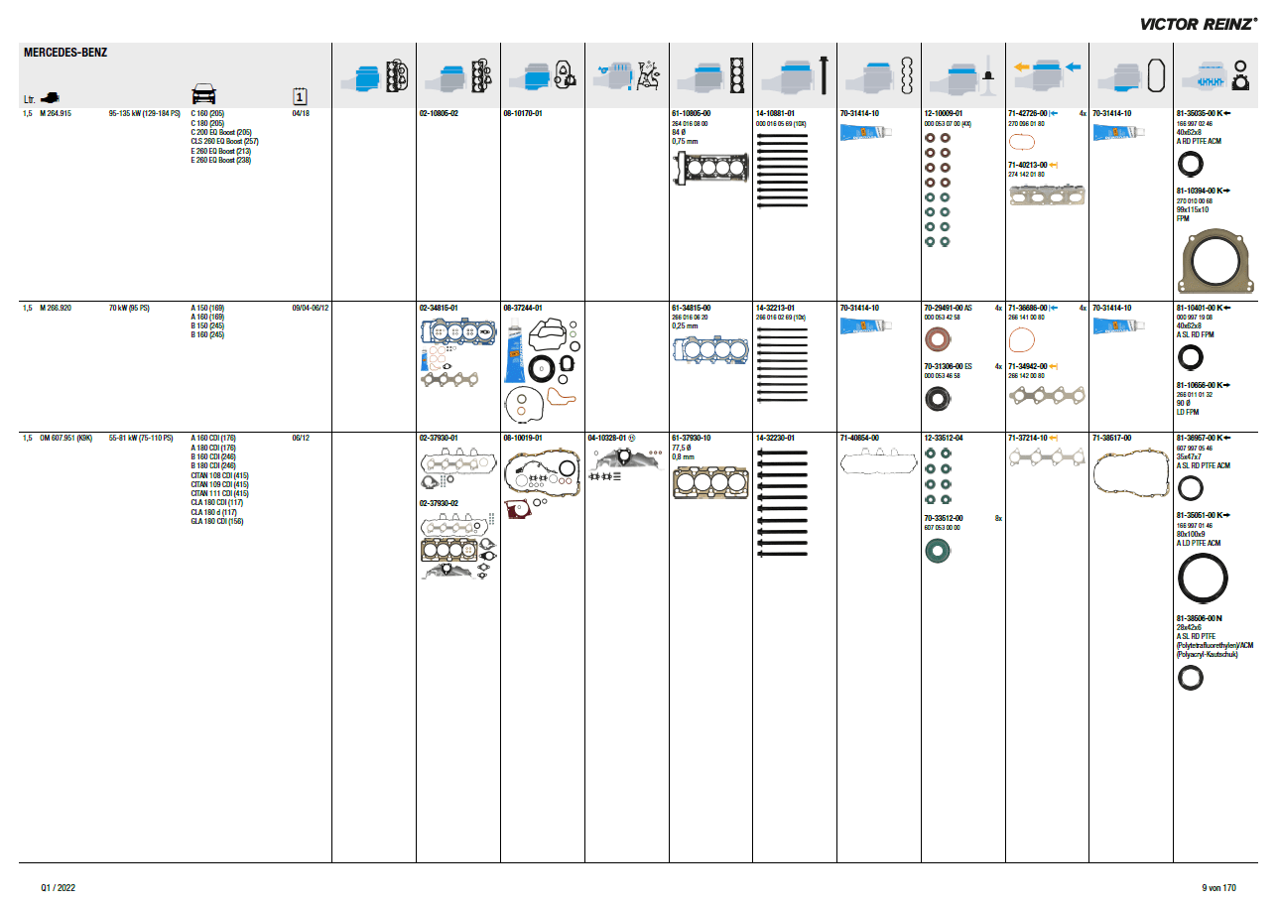Click the 71-38517-00 oil pan gasket image

click(1129, 473)
